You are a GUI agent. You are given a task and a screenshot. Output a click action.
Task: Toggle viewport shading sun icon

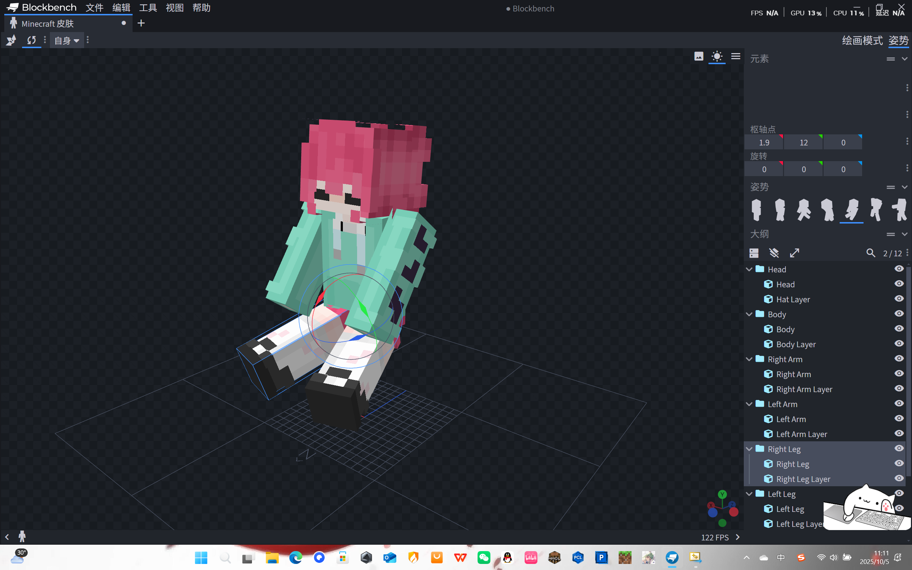(716, 57)
